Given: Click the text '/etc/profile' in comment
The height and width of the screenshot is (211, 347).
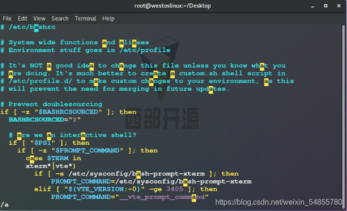Looking at the screenshot, I should (145, 50).
